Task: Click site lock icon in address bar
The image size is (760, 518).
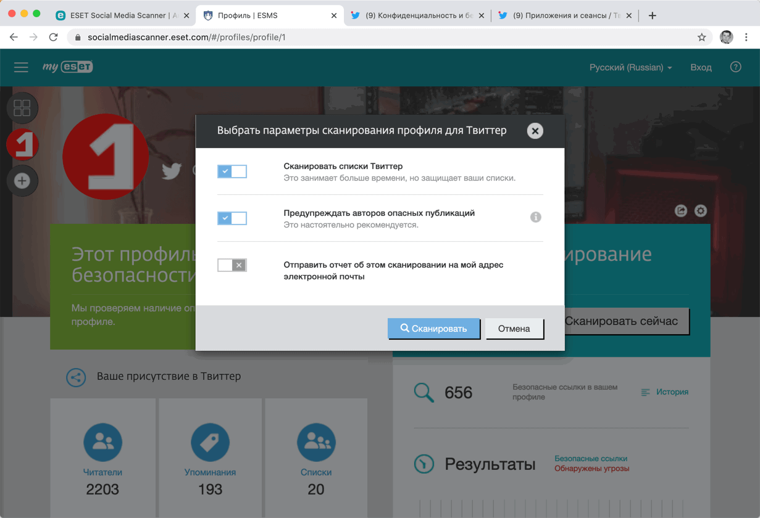Action: pos(78,38)
